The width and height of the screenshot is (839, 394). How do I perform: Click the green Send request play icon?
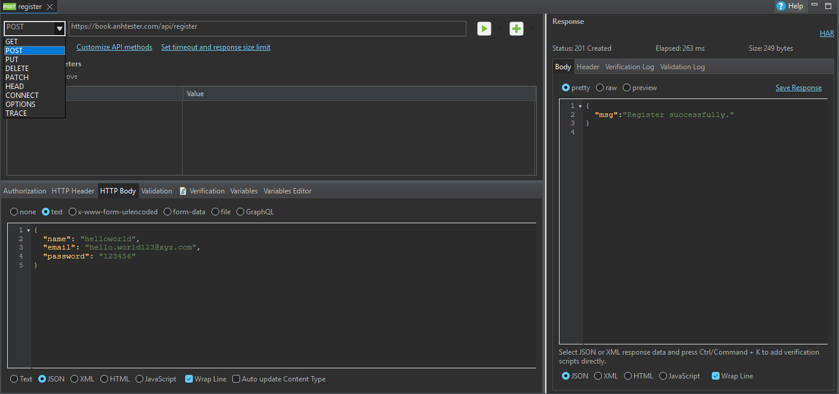[484, 29]
